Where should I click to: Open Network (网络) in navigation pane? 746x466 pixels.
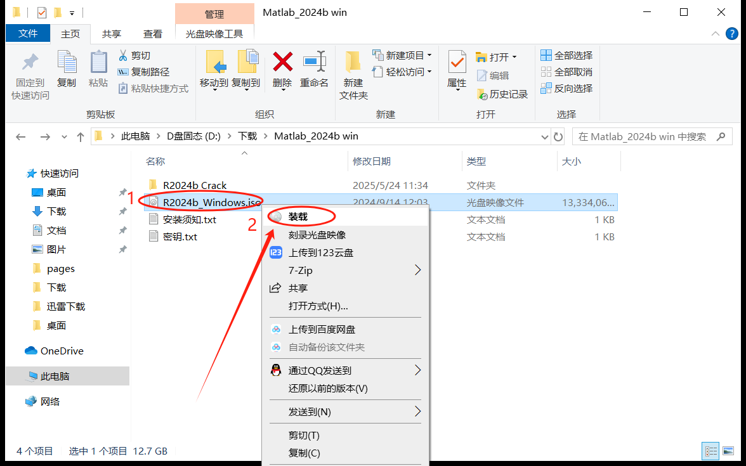pyautogui.click(x=50, y=402)
